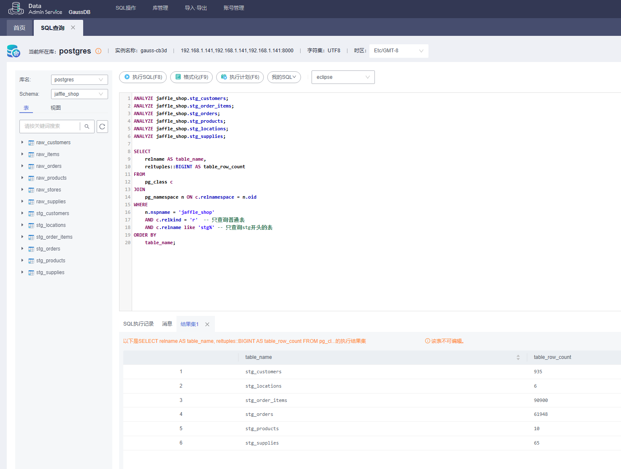Expand the raw_customers table node

pyautogui.click(x=22, y=143)
